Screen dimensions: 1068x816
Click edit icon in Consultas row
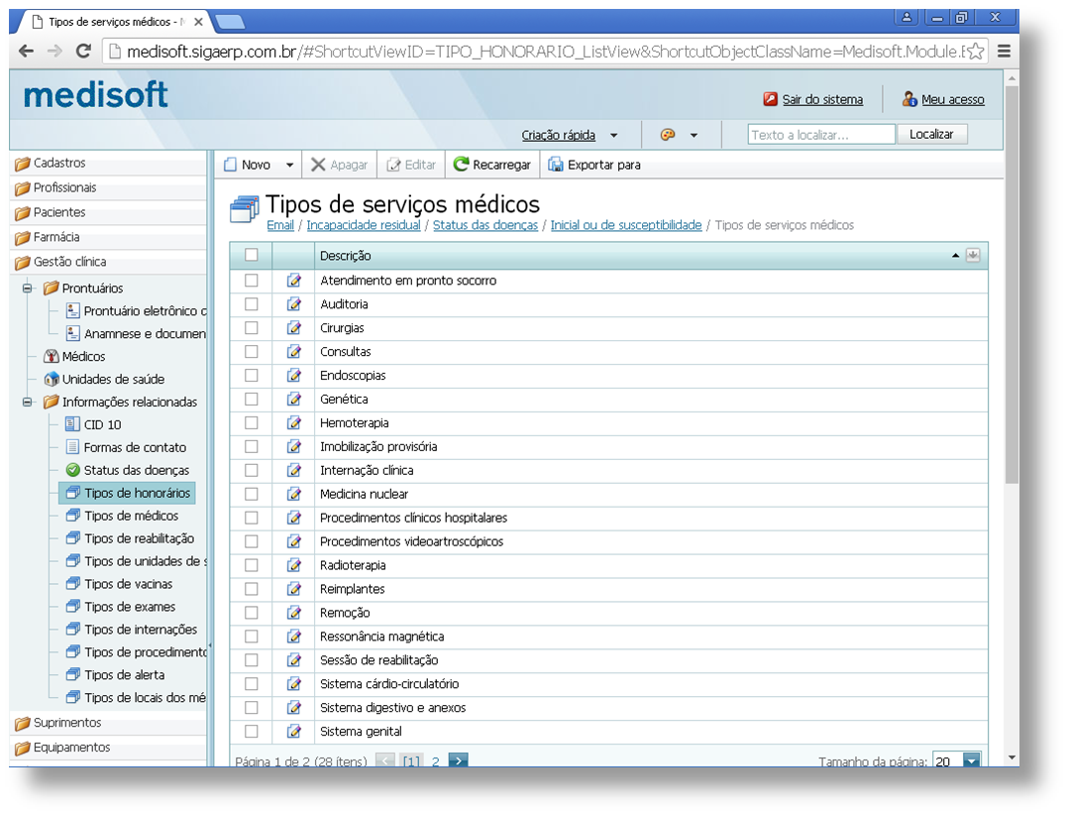point(293,352)
